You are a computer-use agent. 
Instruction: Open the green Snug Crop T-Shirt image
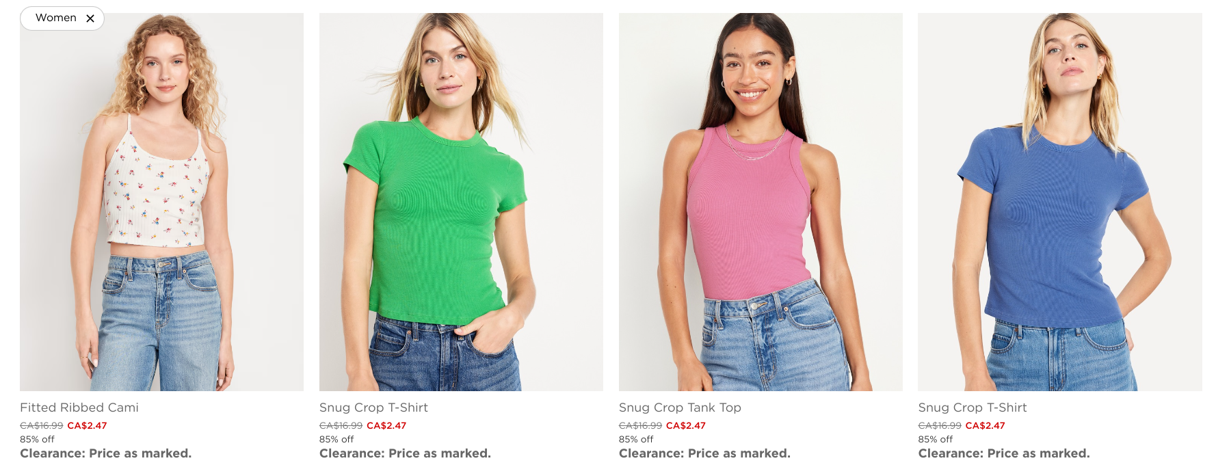tap(461, 202)
